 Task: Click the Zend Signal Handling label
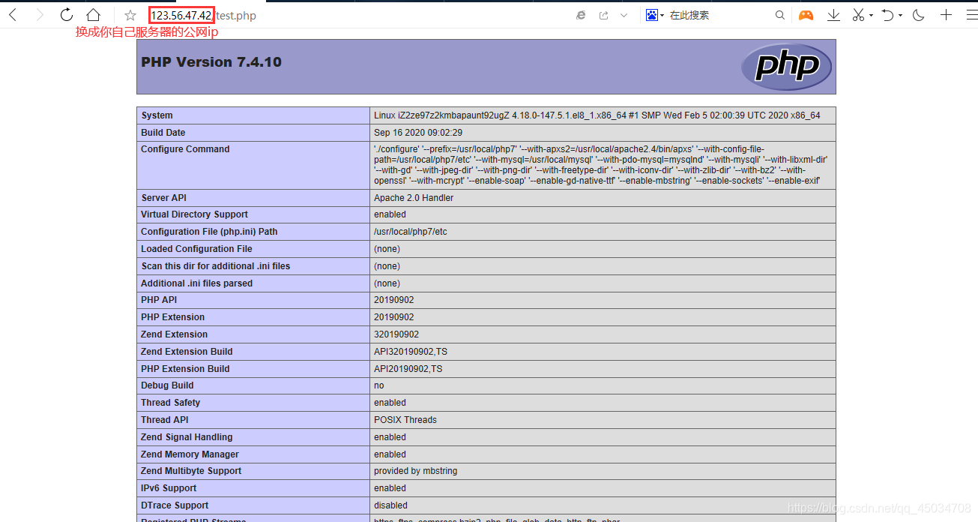[x=187, y=437]
